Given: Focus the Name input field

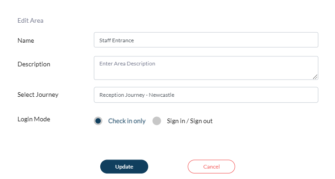Looking at the screenshot, I should click(206, 40).
